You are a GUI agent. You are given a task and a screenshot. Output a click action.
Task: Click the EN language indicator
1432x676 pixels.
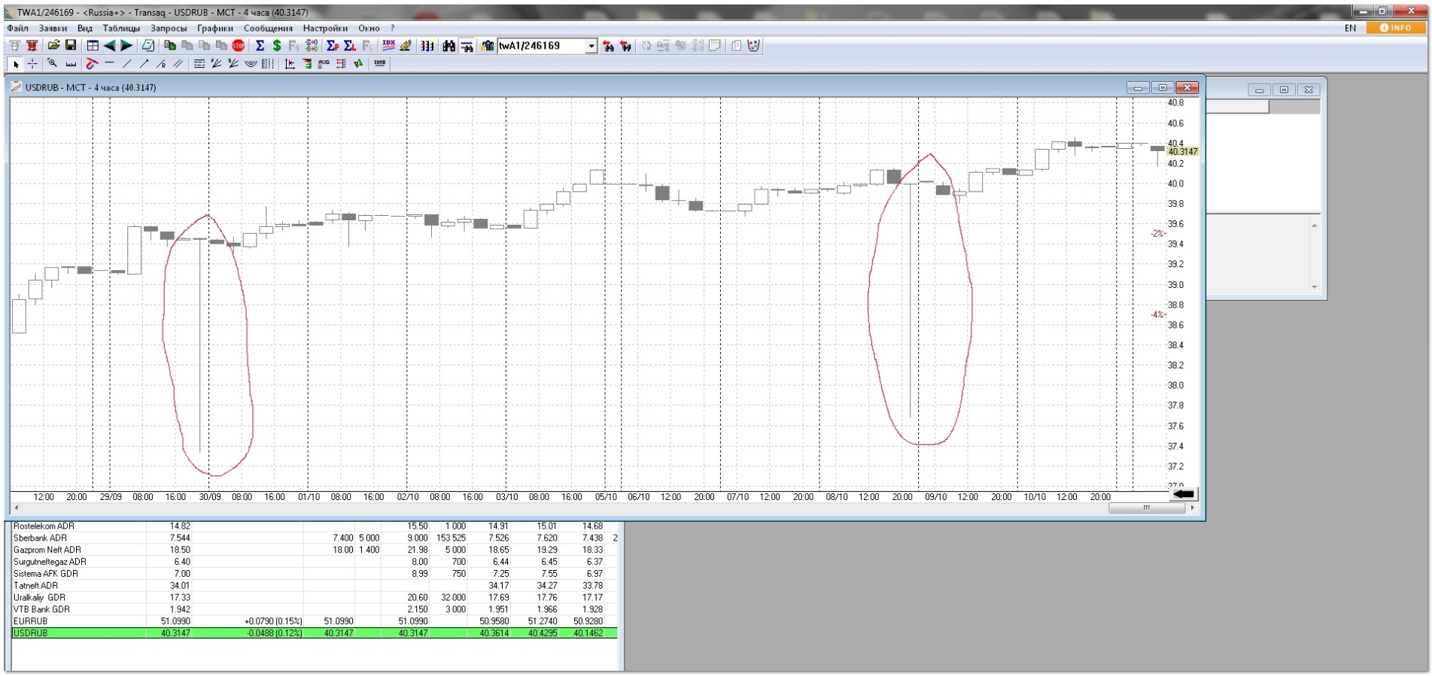1350,28
